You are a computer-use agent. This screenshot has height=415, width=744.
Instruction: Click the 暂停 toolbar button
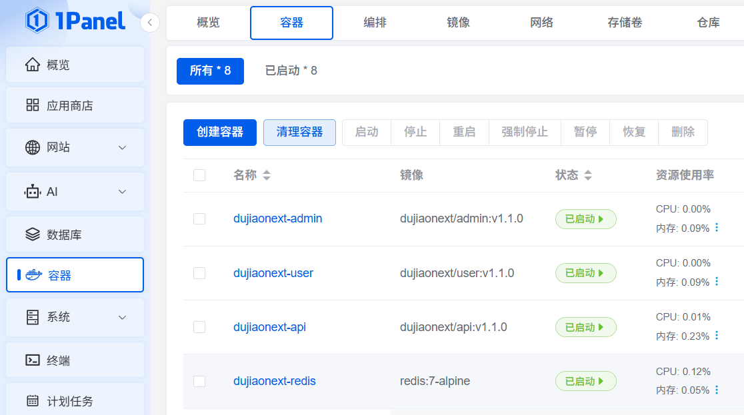(x=585, y=133)
